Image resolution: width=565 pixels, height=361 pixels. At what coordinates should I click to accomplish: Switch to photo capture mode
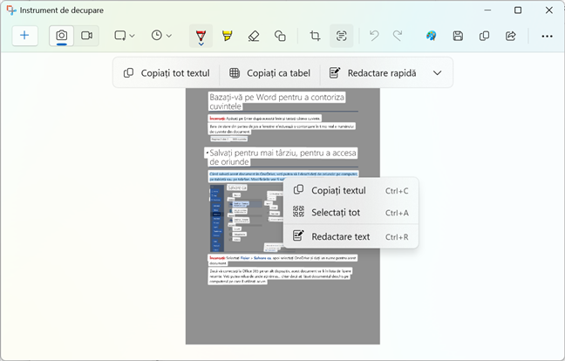pyautogui.click(x=62, y=36)
